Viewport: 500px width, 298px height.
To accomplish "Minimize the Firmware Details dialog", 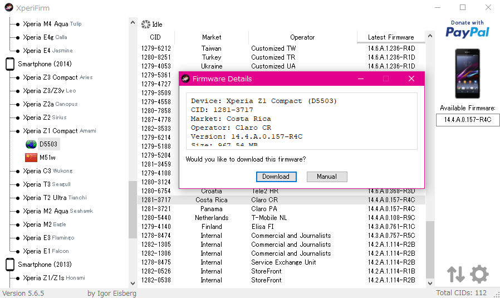I will (361, 79).
